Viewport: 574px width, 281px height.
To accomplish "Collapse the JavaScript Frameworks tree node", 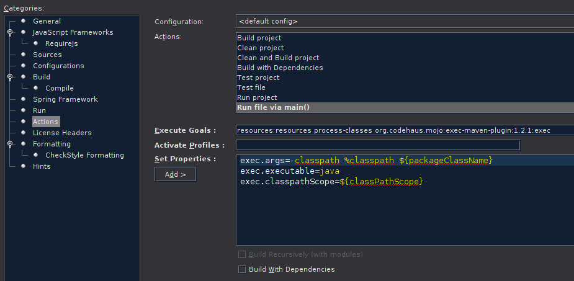I will 10,32.
